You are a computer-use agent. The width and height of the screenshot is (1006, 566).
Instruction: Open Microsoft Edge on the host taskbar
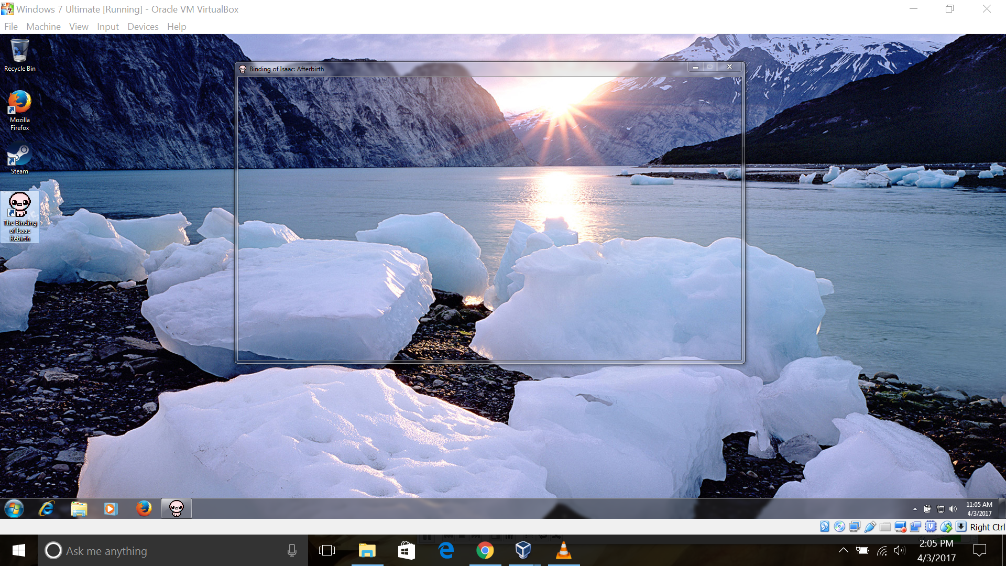pyautogui.click(x=446, y=550)
